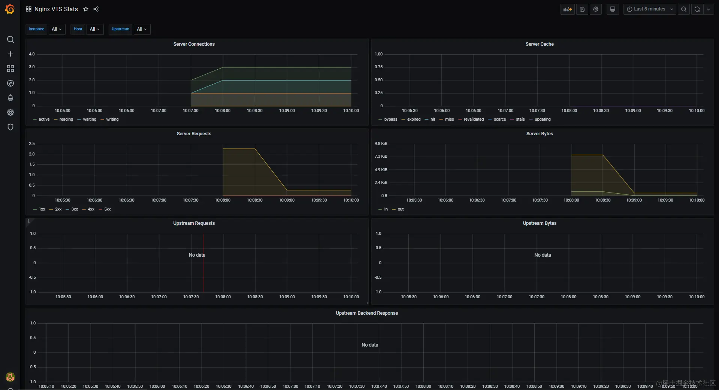Open the Host variable All dropdown

point(95,29)
